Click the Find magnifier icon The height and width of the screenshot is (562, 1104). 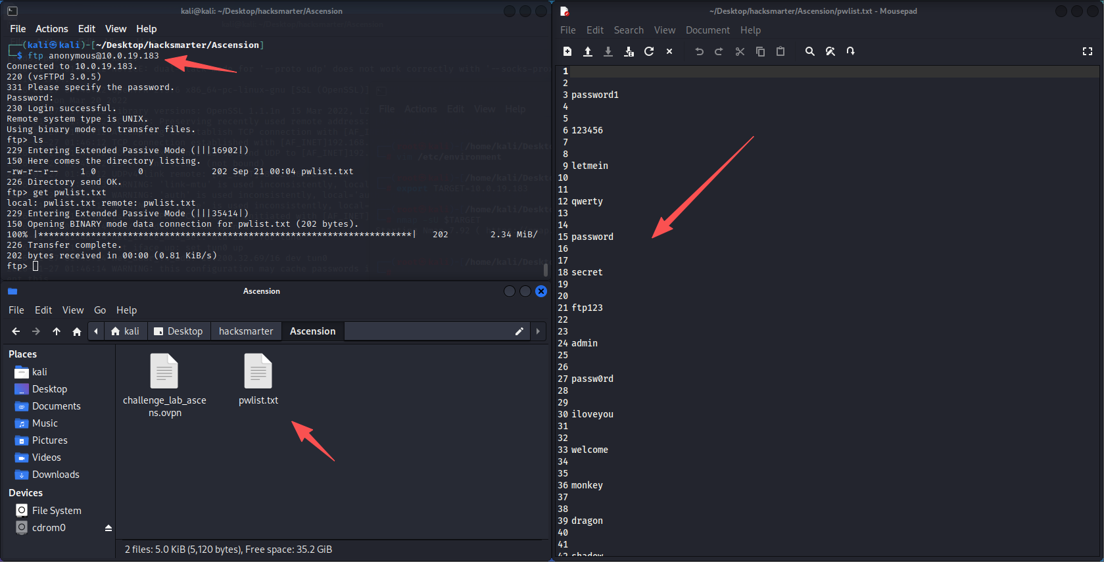[810, 51]
